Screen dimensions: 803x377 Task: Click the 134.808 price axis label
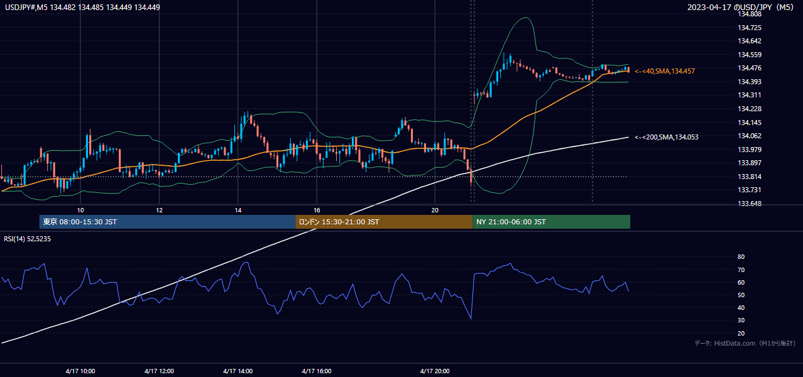point(750,14)
